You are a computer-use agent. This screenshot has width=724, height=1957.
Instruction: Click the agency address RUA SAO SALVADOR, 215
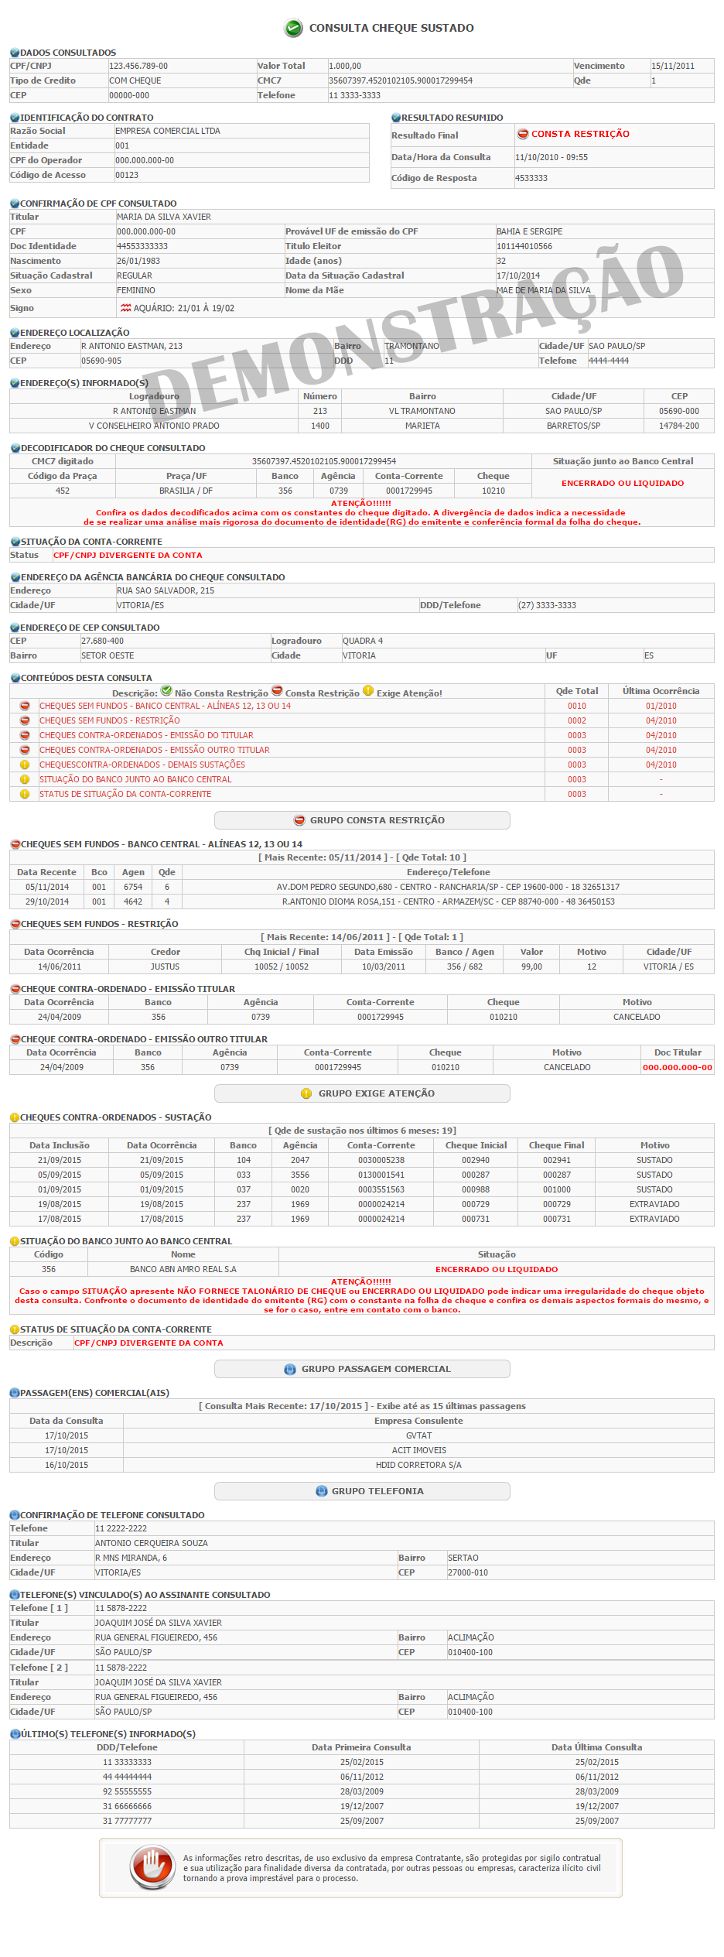point(166,591)
